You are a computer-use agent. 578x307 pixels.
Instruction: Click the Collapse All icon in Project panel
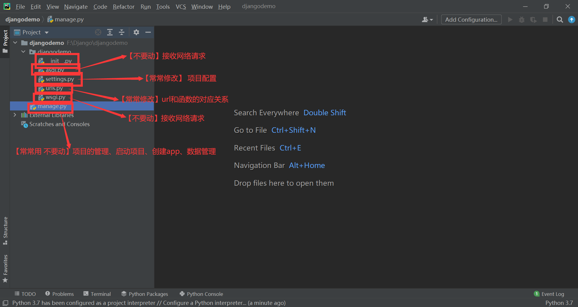(x=122, y=32)
